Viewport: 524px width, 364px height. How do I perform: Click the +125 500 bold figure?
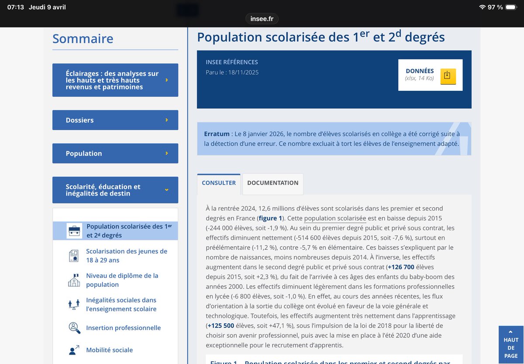click(x=221, y=326)
